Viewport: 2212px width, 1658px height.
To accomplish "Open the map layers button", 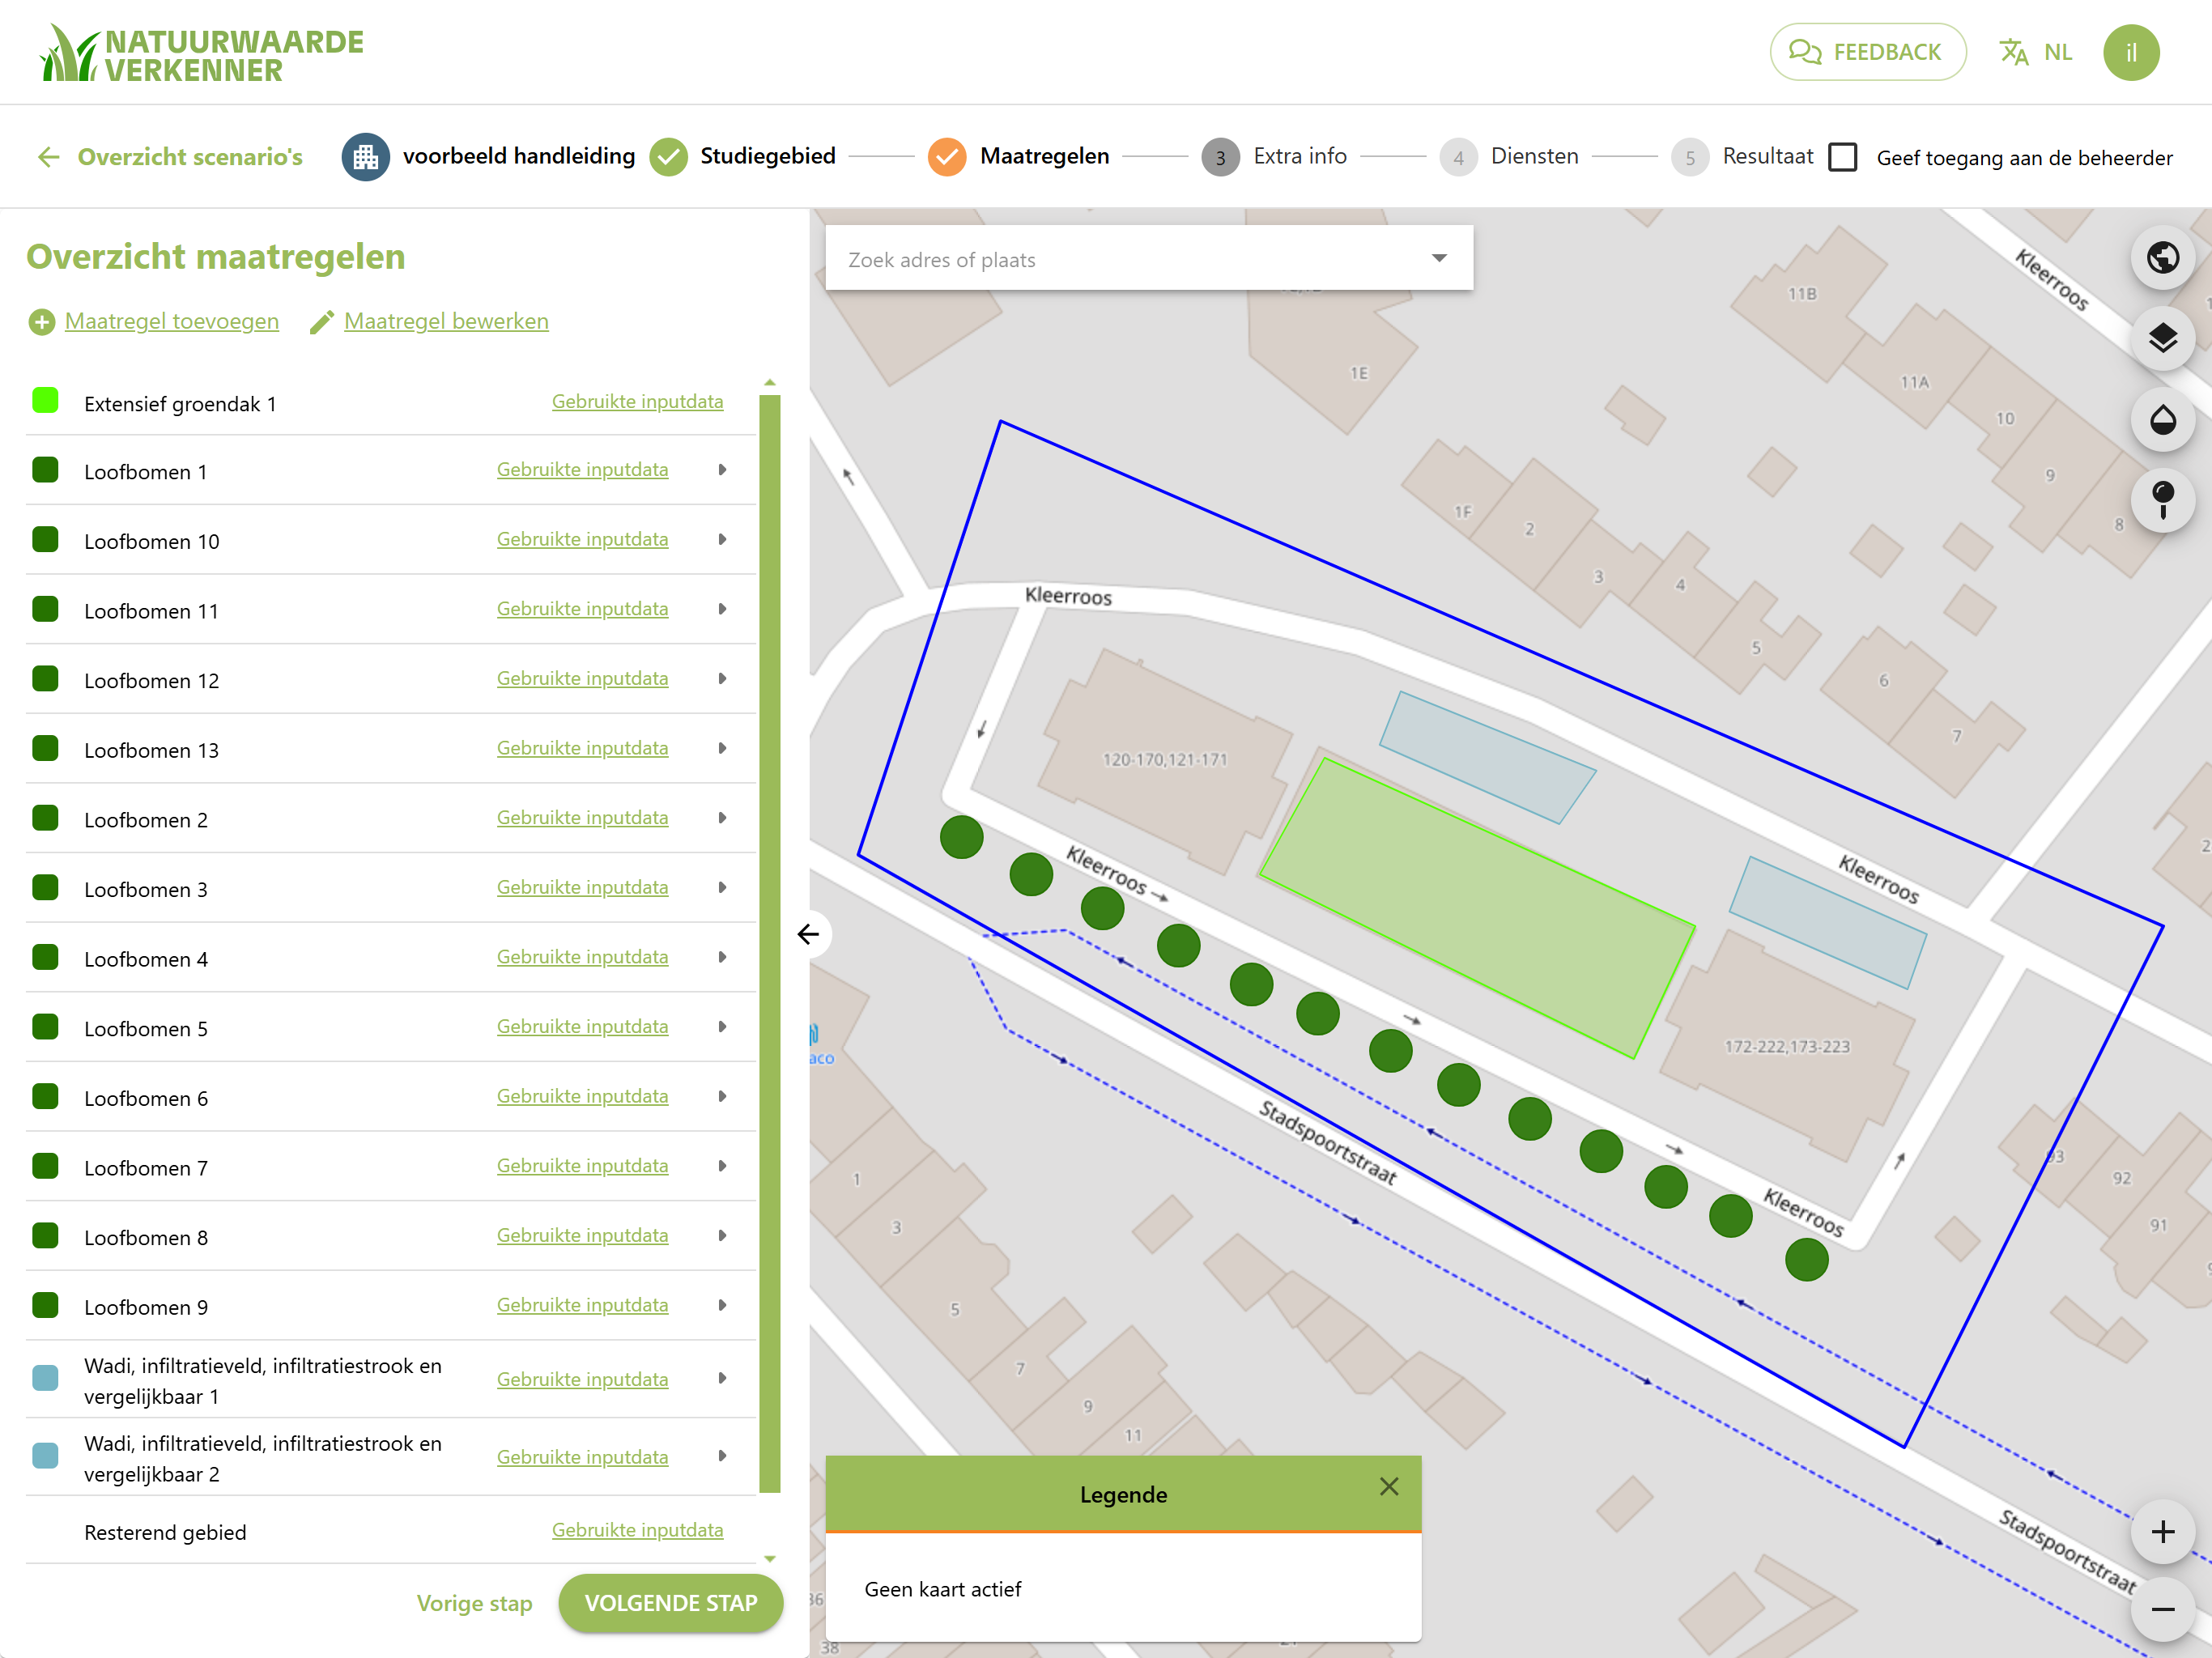I will click(x=2162, y=338).
